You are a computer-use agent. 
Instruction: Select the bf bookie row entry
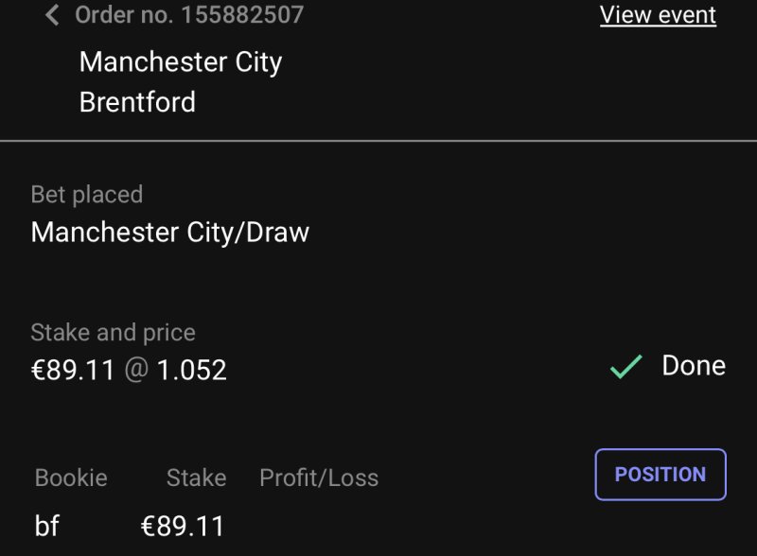point(47,526)
